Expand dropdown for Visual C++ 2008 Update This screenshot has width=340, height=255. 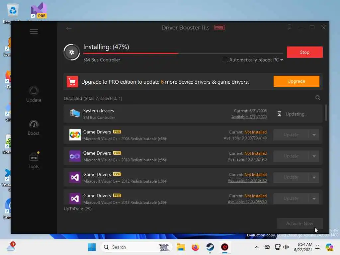[x=314, y=135]
